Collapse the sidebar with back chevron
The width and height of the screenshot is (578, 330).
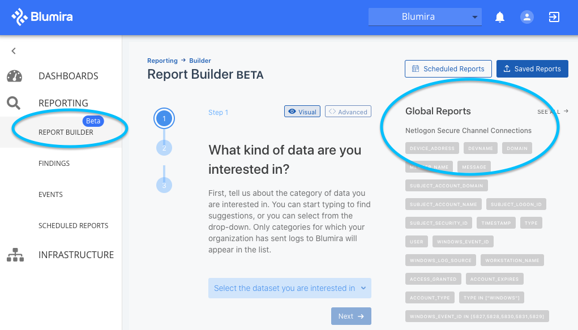point(14,51)
